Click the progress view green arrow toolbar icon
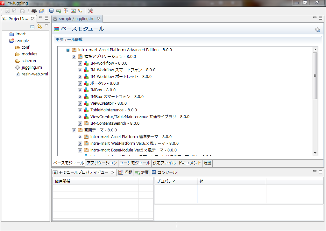Image resolution: width=326 pixels, height=231 pixels. 59,11
